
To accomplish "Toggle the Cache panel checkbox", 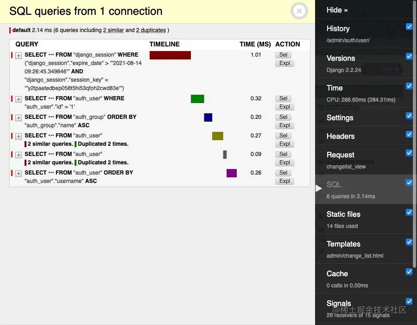I will (x=409, y=272).
